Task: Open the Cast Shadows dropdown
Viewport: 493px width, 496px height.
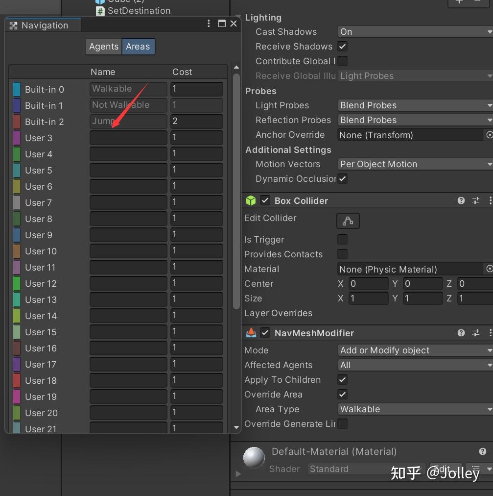Action: 415,31
